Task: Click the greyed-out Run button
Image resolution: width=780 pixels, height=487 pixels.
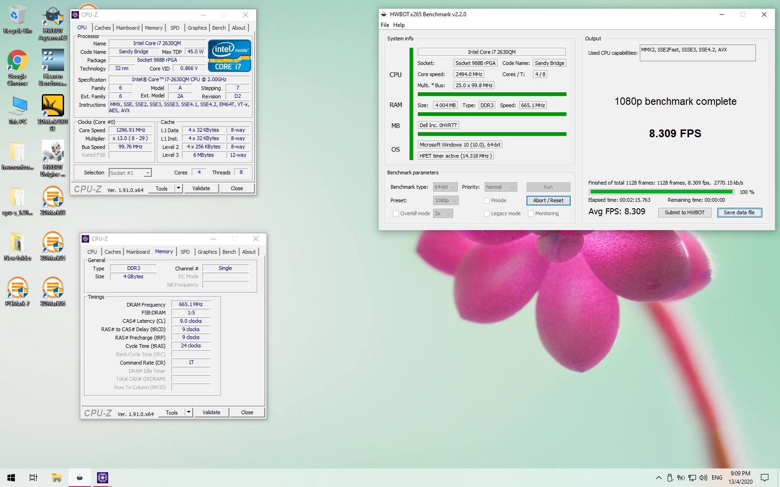Action: (548, 187)
